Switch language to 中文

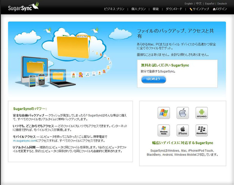coord(199,3)
